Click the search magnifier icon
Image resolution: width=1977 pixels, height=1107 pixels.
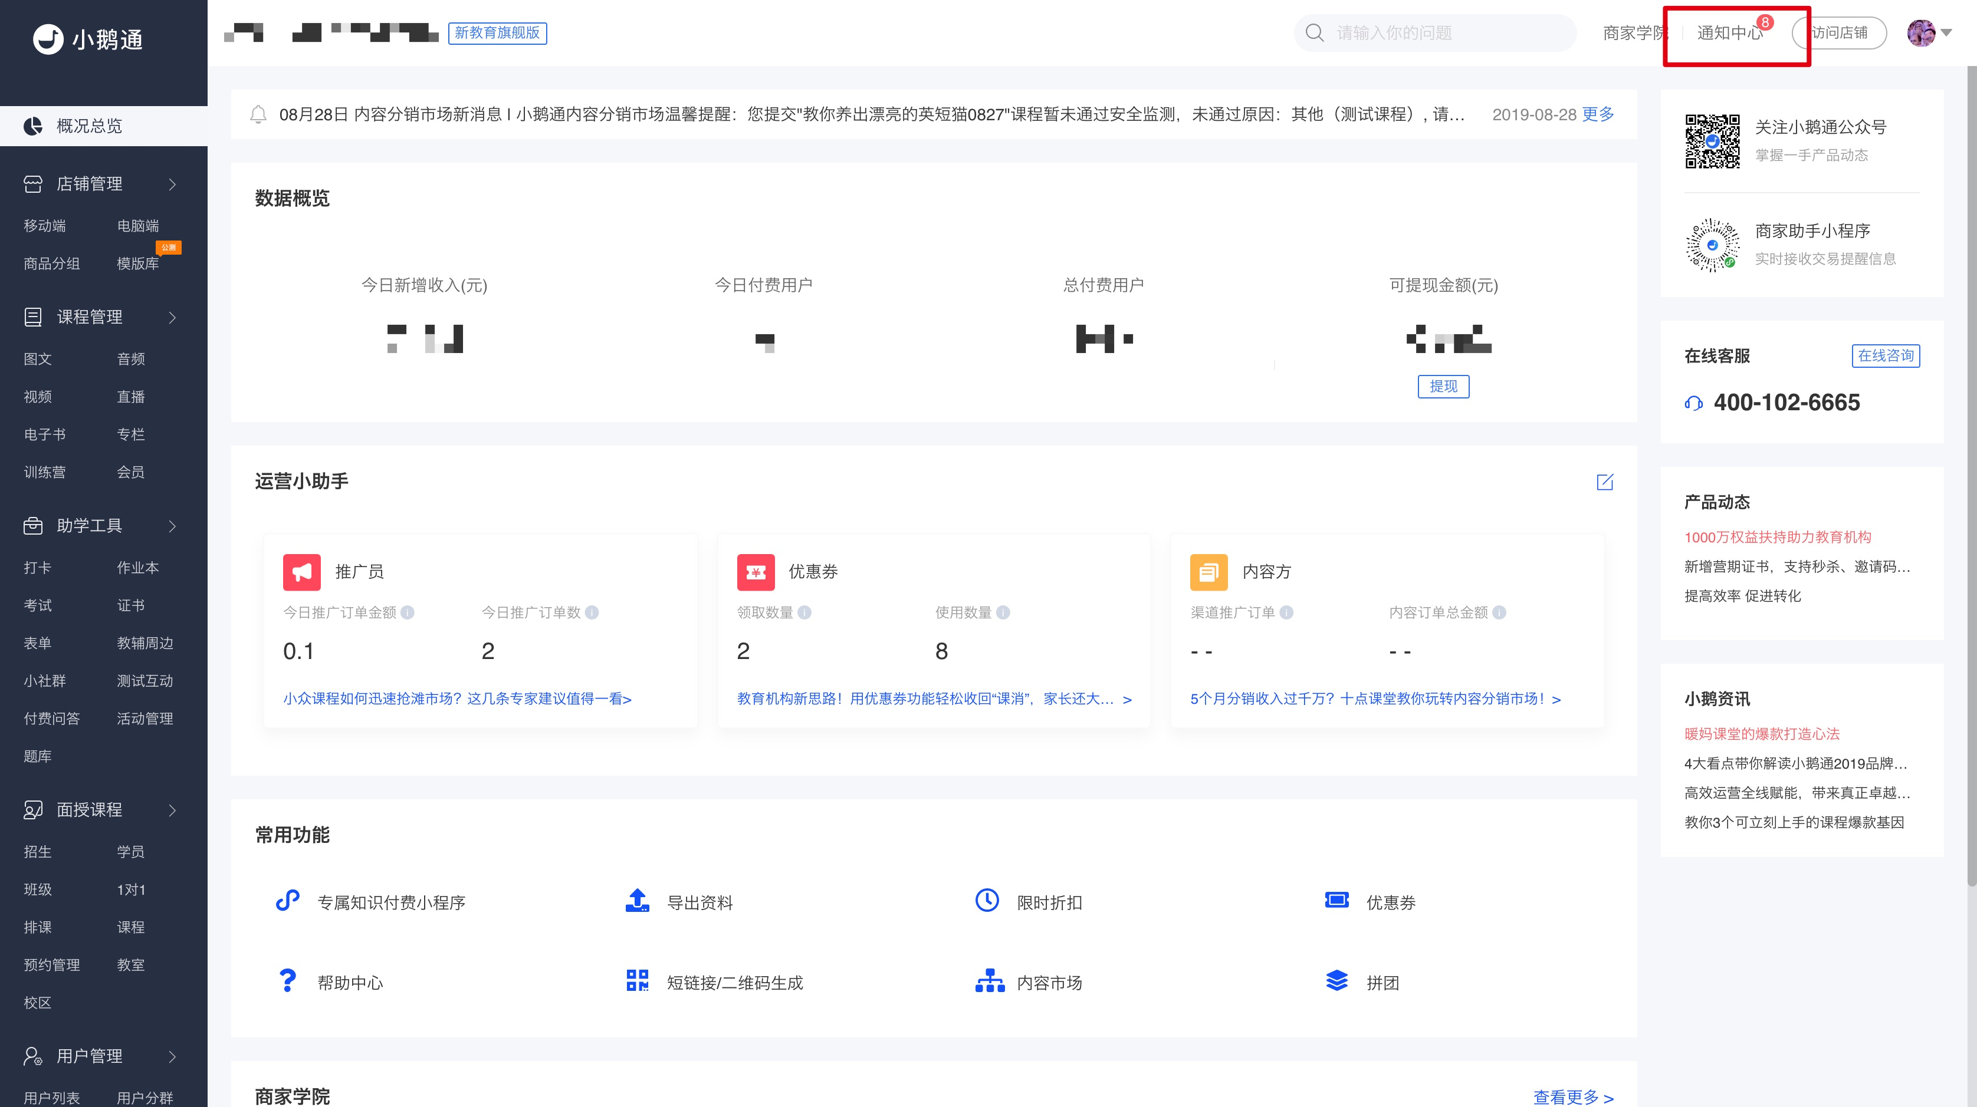(x=1314, y=33)
